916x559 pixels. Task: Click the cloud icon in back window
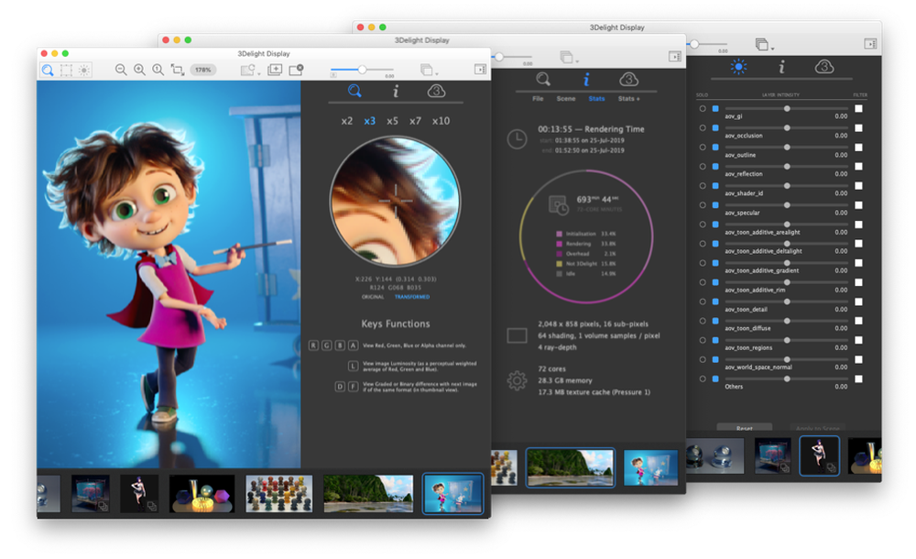(824, 67)
